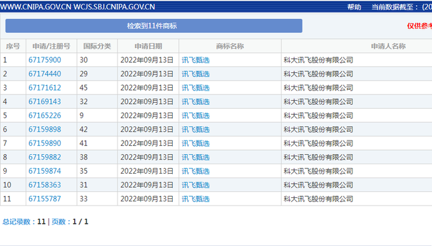432x246 pixels.
Task: Click the red 仅供参考 notice text
Action: [x=419, y=26]
